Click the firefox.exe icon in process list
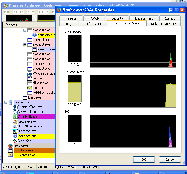This screenshot has width=187, height=174. coord(11,146)
